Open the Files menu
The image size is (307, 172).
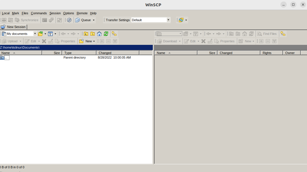(x=25, y=13)
